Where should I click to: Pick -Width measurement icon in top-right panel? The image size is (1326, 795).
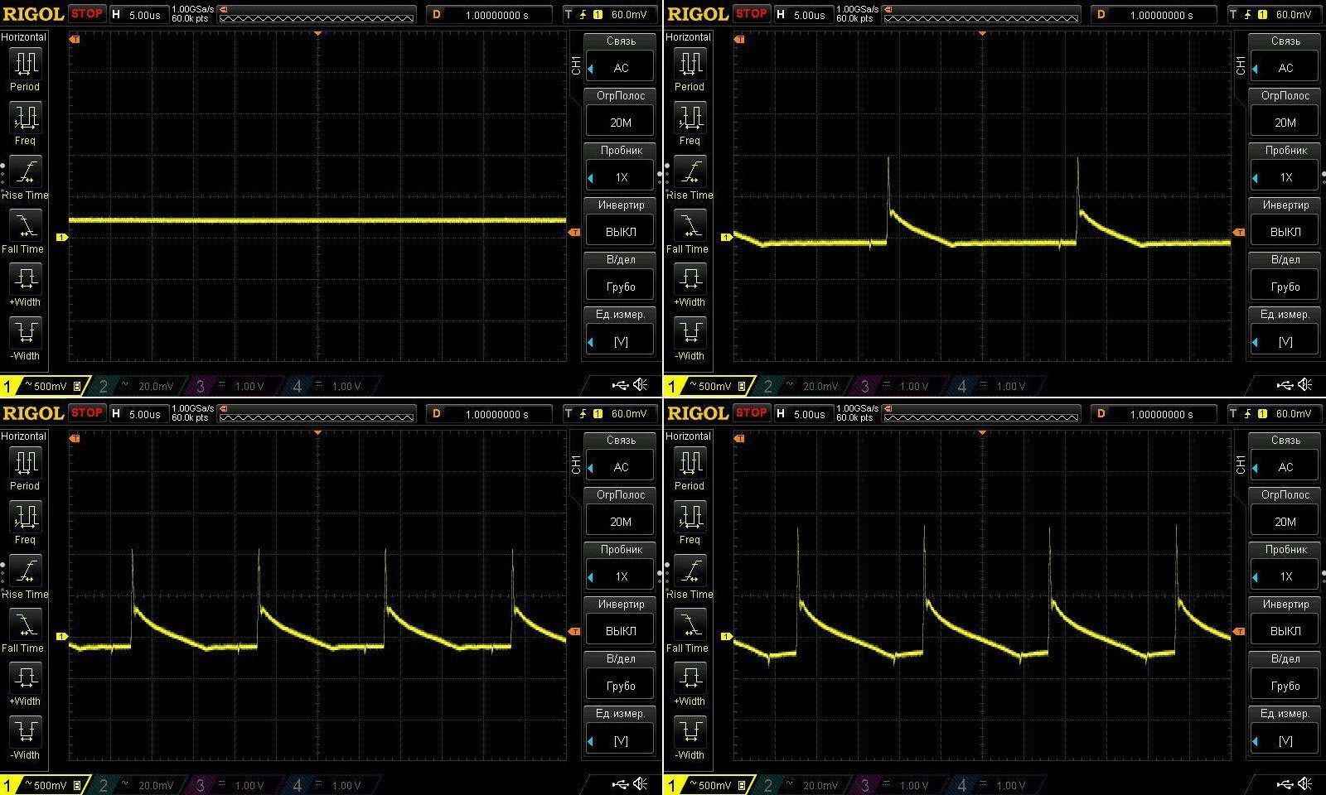[x=690, y=333]
